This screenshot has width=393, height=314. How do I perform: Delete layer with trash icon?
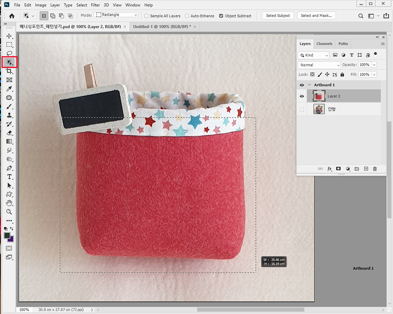coord(375,169)
